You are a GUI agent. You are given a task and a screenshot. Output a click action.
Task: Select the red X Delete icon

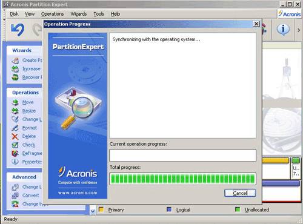coord(15,136)
